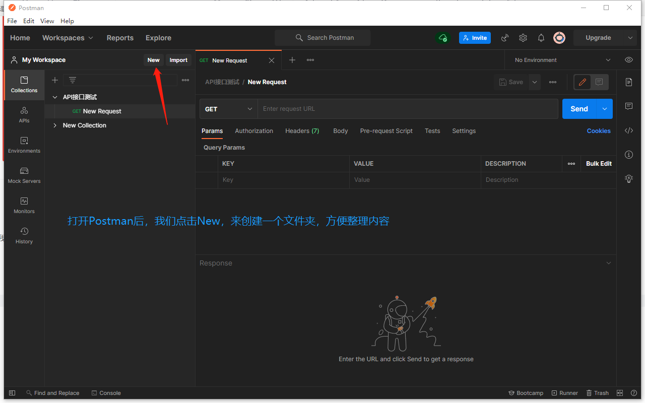The width and height of the screenshot is (645, 403).
Task: Switch to the Headers tab
Action: [x=302, y=131]
